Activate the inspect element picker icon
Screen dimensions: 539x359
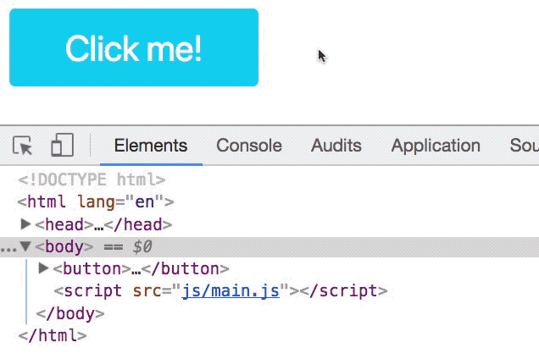pos(24,146)
